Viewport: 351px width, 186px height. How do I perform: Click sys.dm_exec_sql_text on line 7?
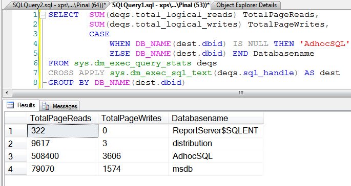tap(161, 73)
